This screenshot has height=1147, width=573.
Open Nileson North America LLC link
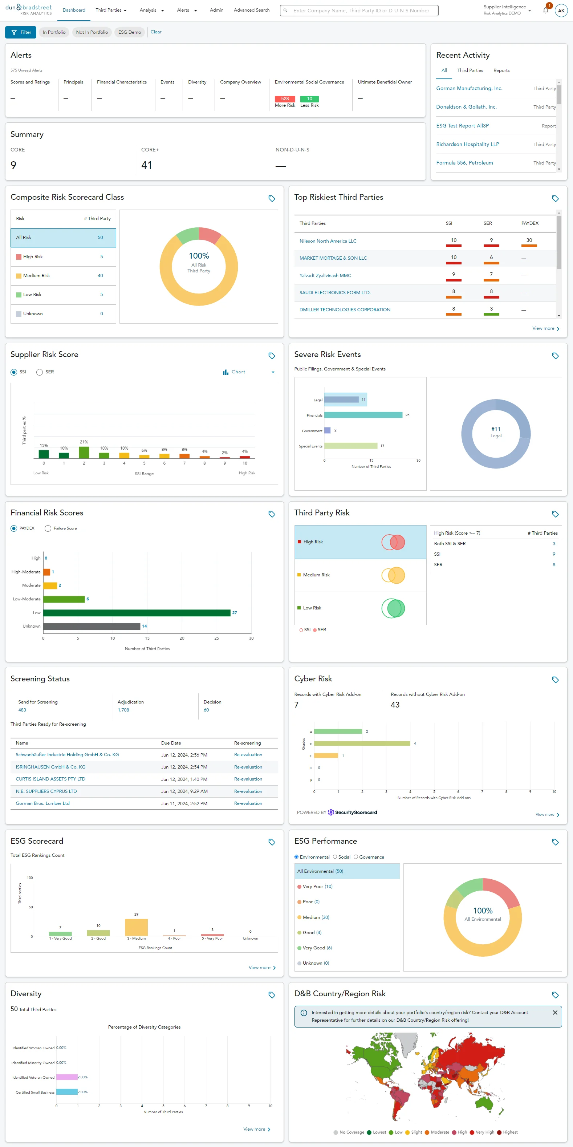pyautogui.click(x=328, y=241)
